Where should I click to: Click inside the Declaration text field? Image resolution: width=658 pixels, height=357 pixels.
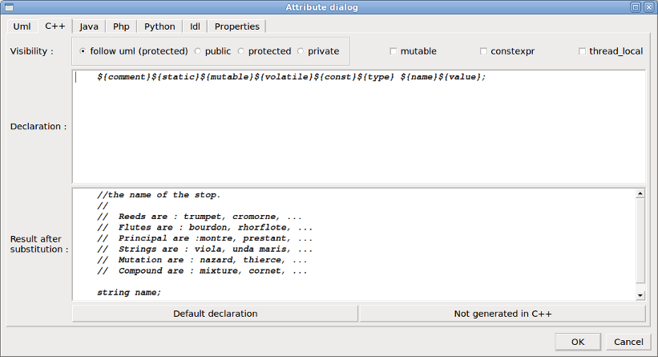pyautogui.click(x=358, y=128)
